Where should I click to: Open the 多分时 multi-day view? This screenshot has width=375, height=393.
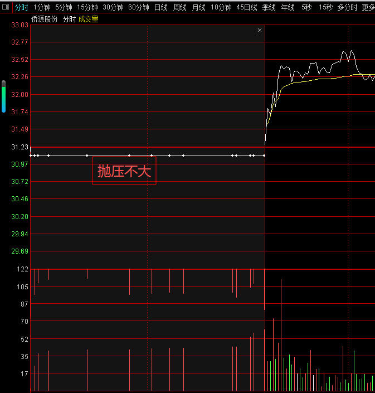coord(347,7)
